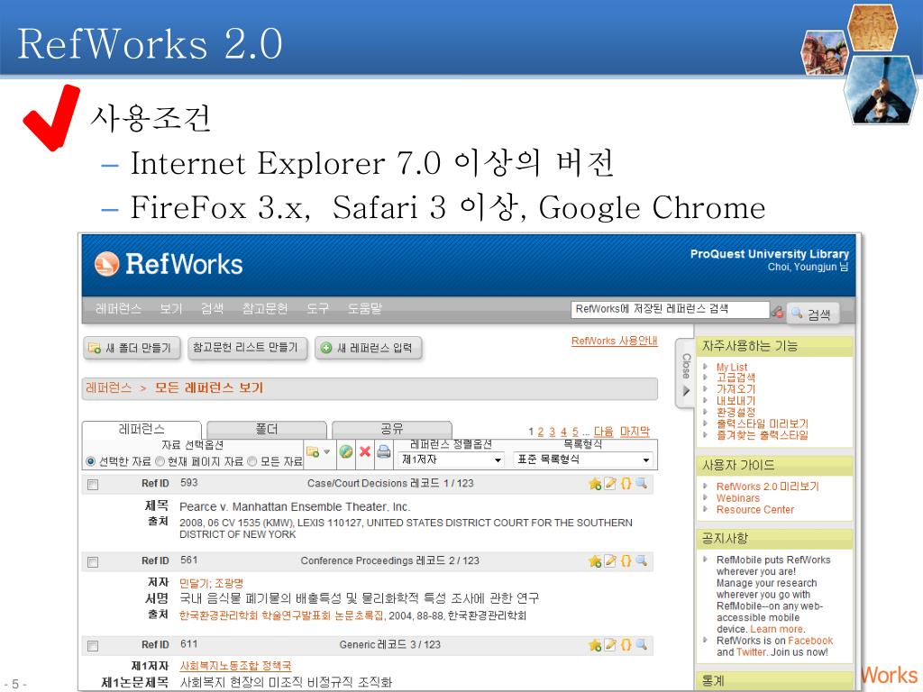Open the 레퍼런스 menu
923x692 pixels.
(118, 309)
